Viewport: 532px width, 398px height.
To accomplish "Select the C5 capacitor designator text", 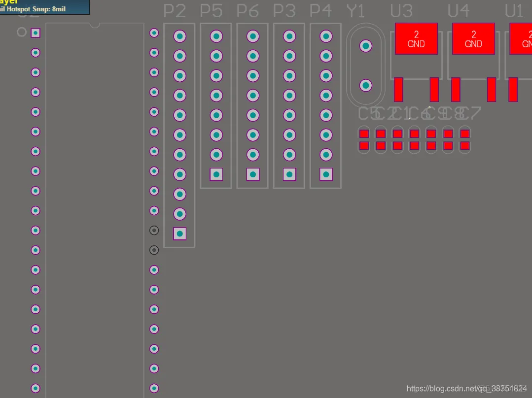I will point(368,114).
